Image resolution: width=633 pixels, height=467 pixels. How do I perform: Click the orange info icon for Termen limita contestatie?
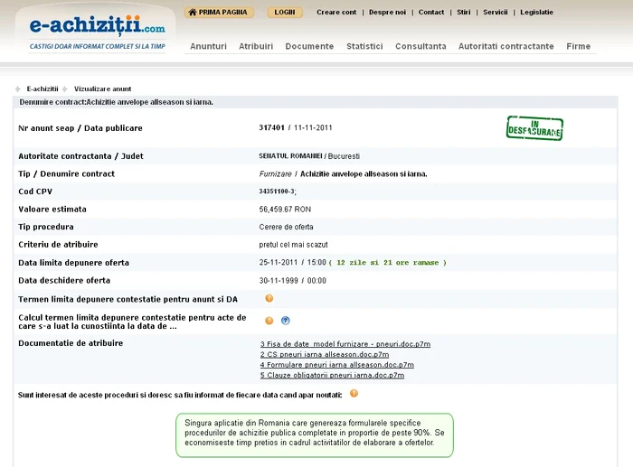point(269,298)
